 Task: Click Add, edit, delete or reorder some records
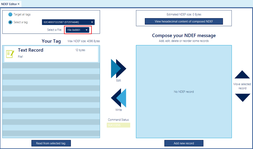[x=184, y=41]
